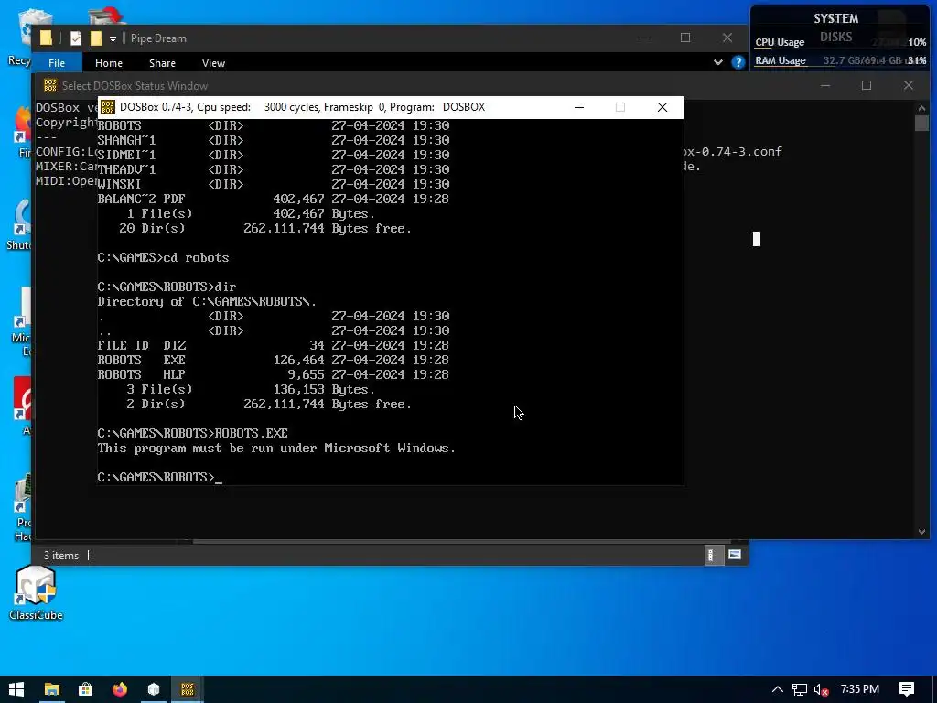Click the BALANC~2 PDF listing line

(x=273, y=199)
